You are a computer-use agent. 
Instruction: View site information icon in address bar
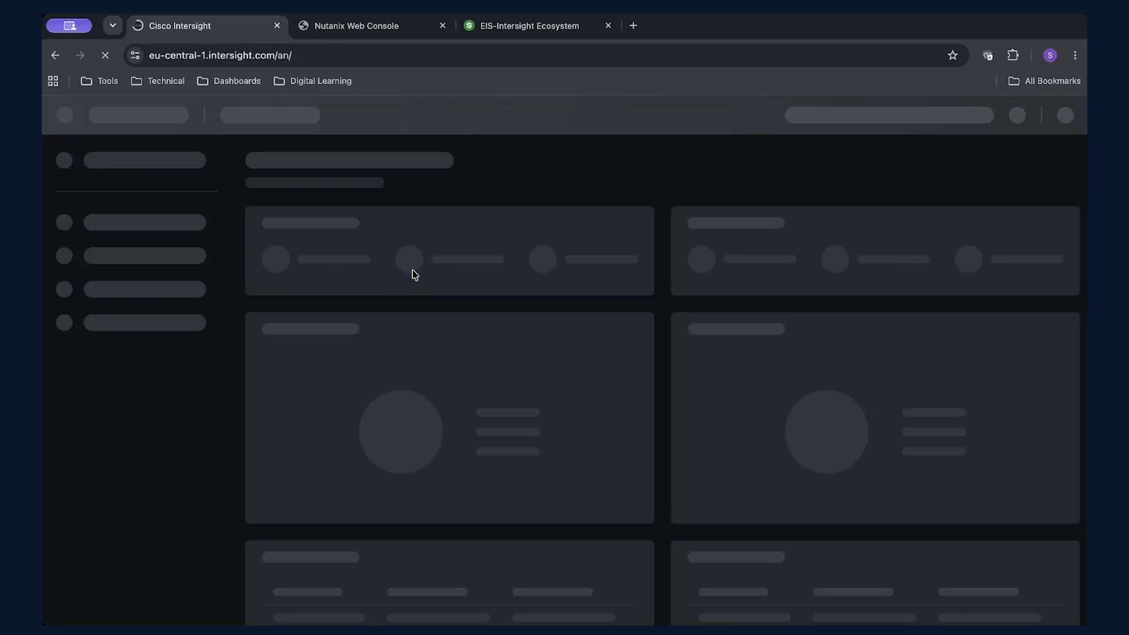pyautogui.click(x=135, y=55)
